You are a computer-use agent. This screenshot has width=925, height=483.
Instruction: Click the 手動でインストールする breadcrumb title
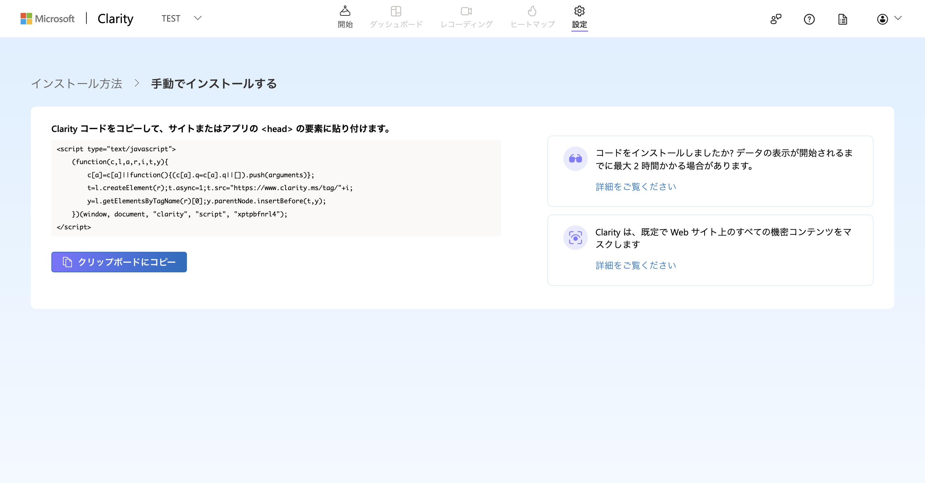(x=214, y=84)
